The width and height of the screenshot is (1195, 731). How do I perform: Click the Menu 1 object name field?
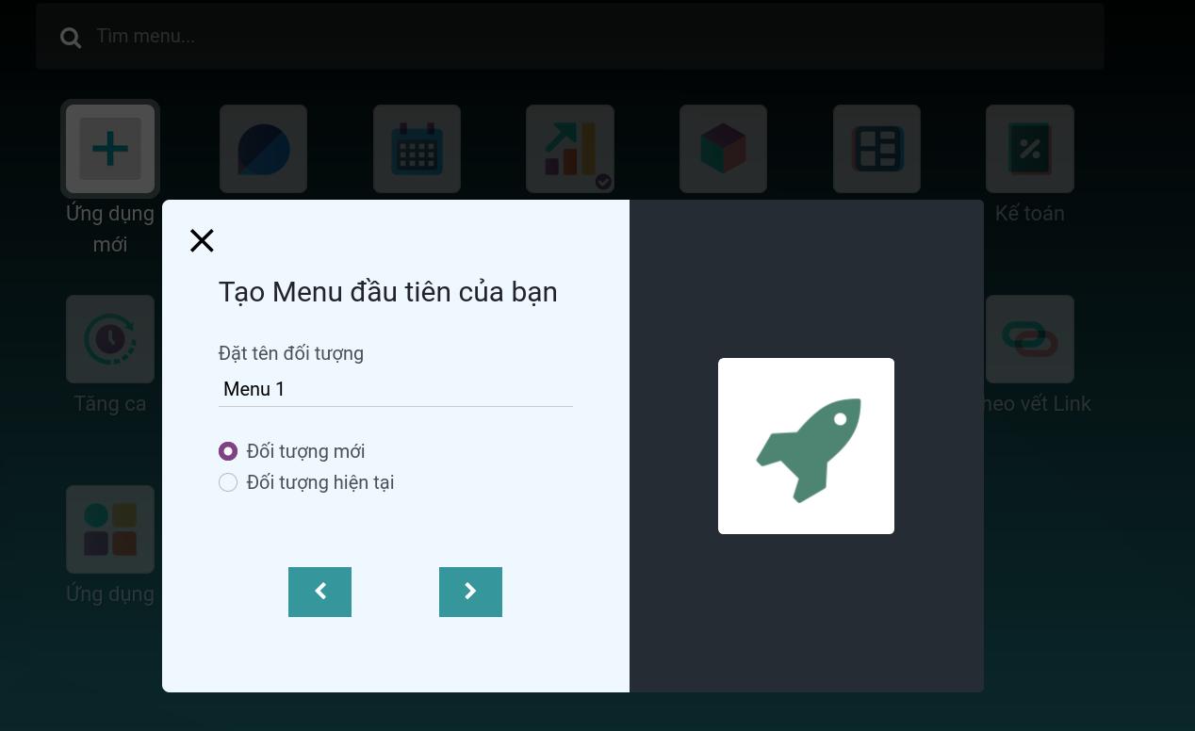pyautogui.click(x=396, y=389)
